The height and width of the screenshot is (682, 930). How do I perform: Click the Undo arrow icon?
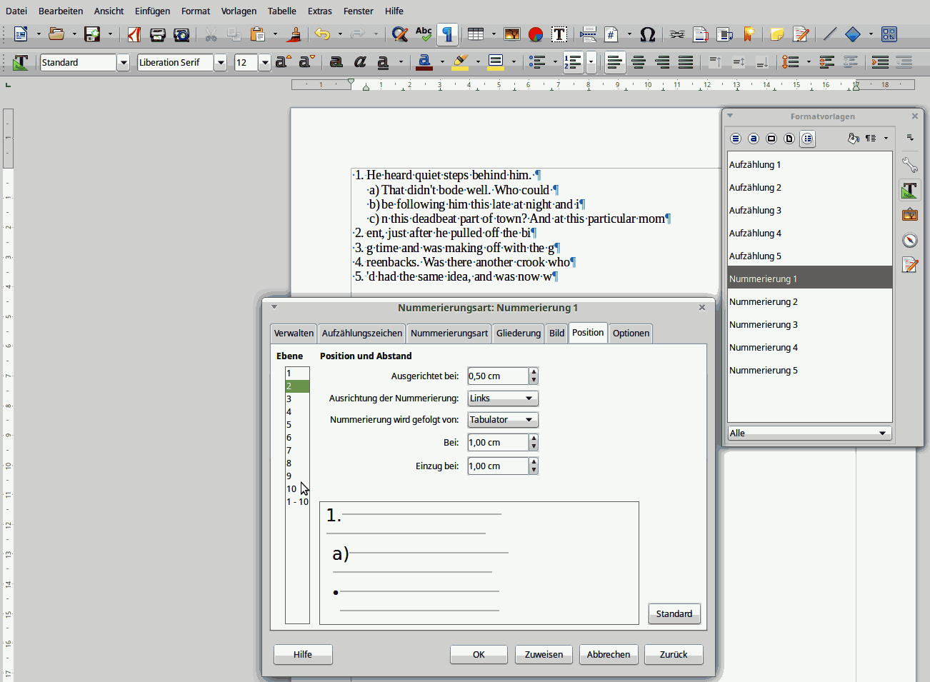coord(322,34)
